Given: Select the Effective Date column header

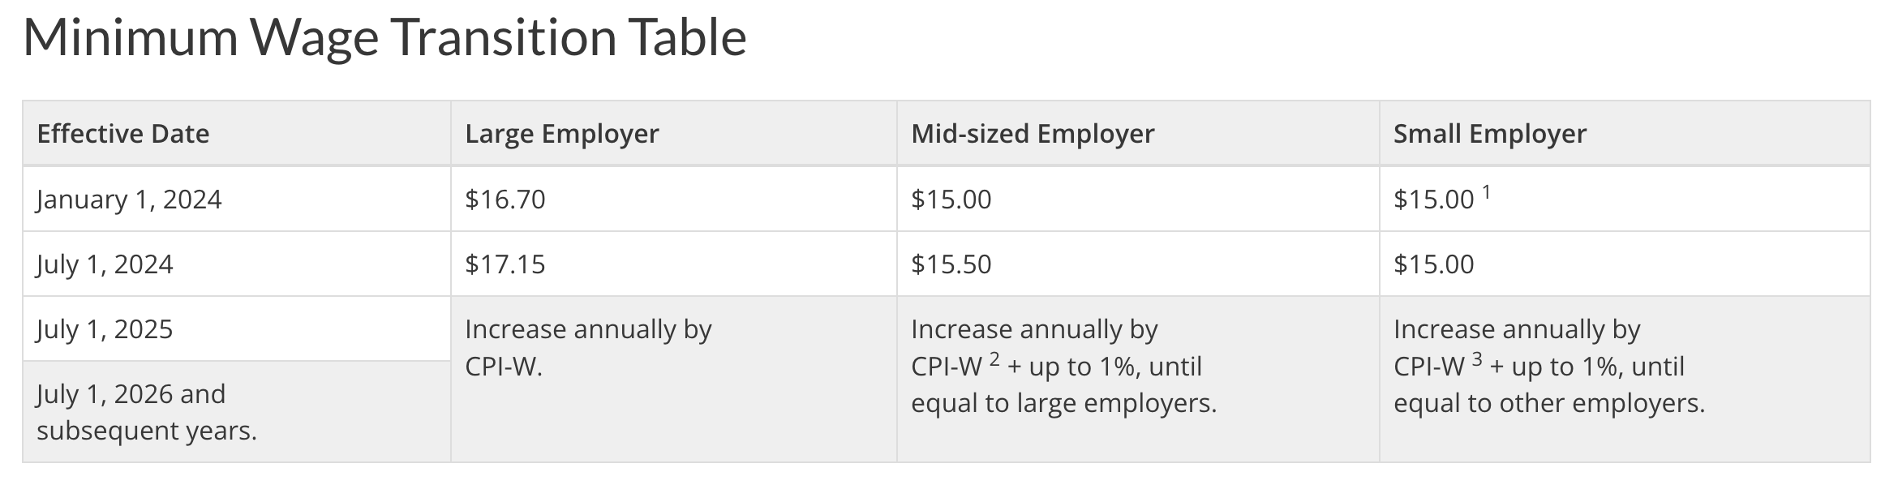Looking at the screenshot, I should (x=123, y=134).
